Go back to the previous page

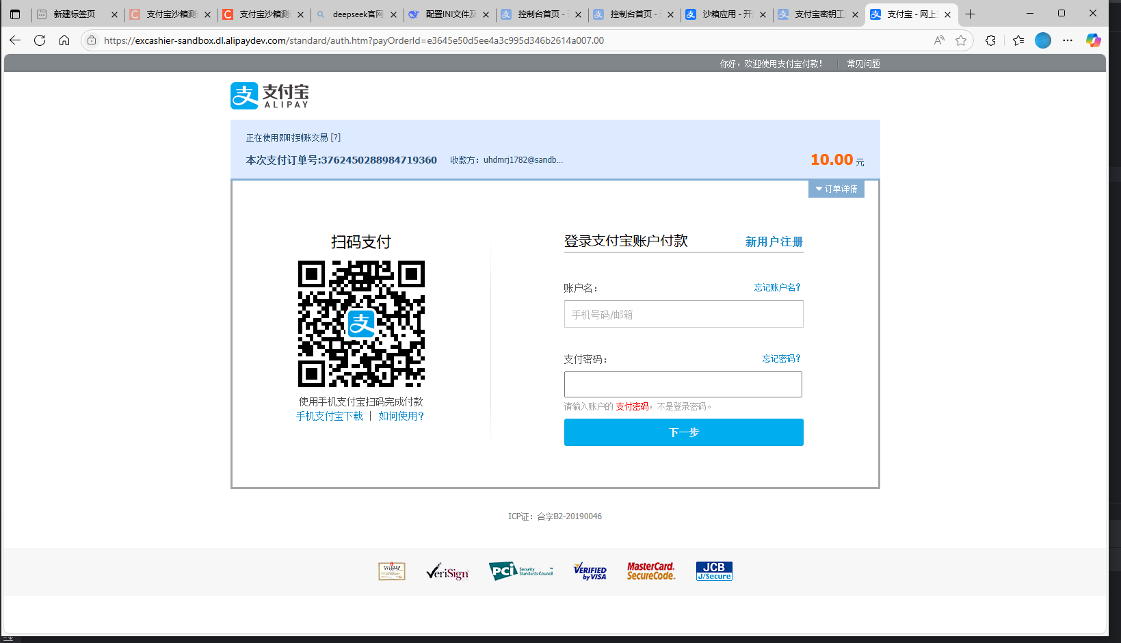point(15,40)
